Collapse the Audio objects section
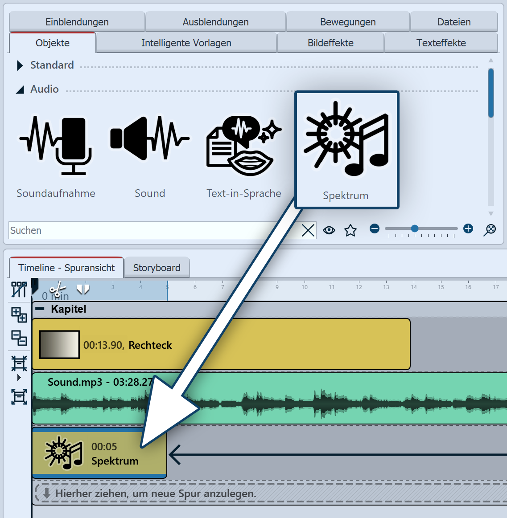Viewport: 507px width, 518px height. [20, 90]
